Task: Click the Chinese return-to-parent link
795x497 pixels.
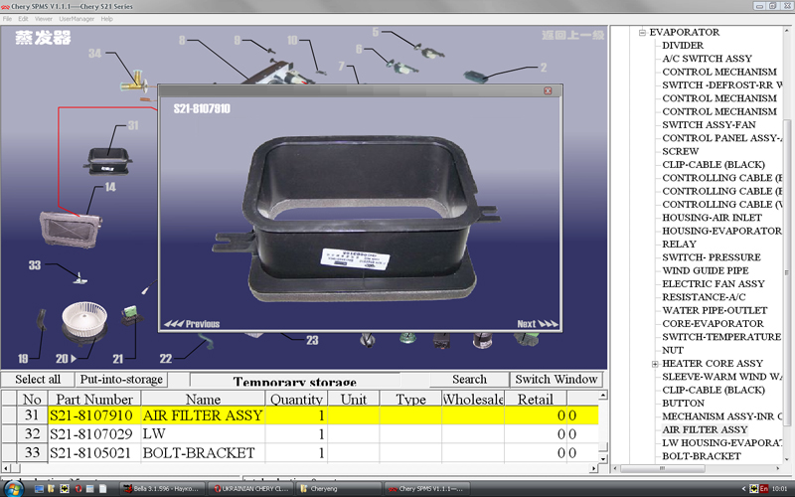Action: point(573,35)
